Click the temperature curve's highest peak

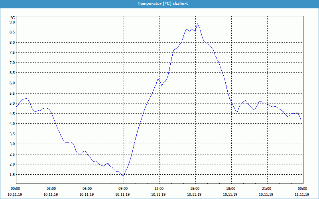197,24
